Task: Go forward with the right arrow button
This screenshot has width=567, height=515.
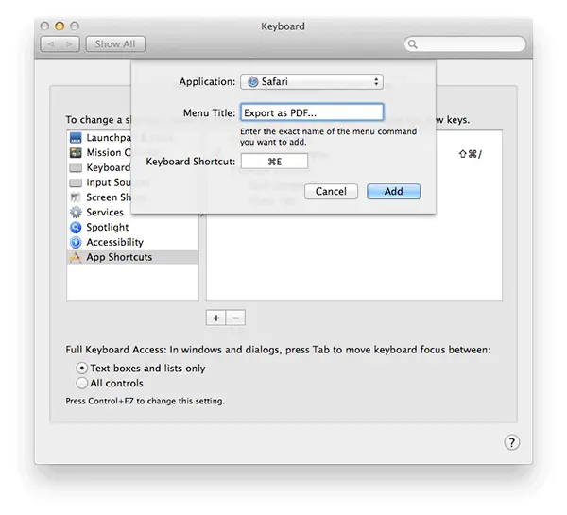Action: pyautogui.click(x=69, y=44)
